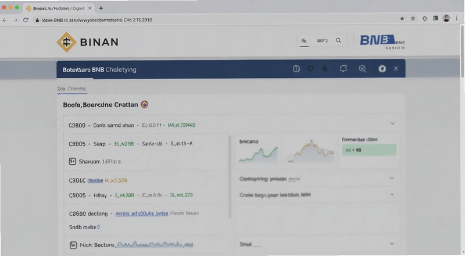Screen dimensions: 465x256
Task: Click the Enmardas label above the green bar
Action: point(359,139)
